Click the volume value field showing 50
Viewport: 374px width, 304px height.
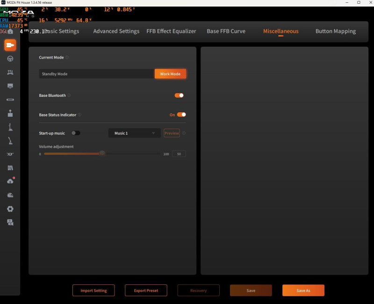[179, 154]
